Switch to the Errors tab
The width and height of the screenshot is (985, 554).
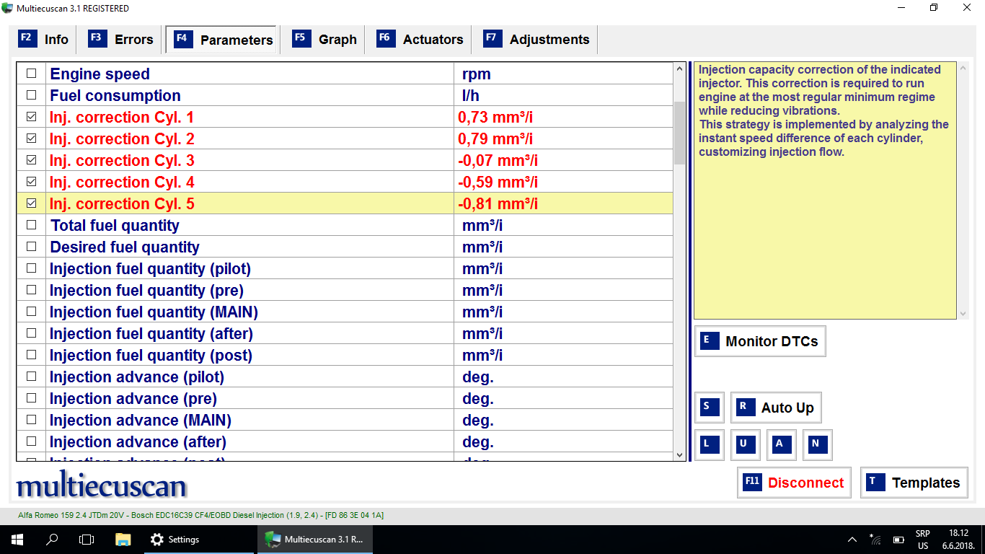[121, 40]
